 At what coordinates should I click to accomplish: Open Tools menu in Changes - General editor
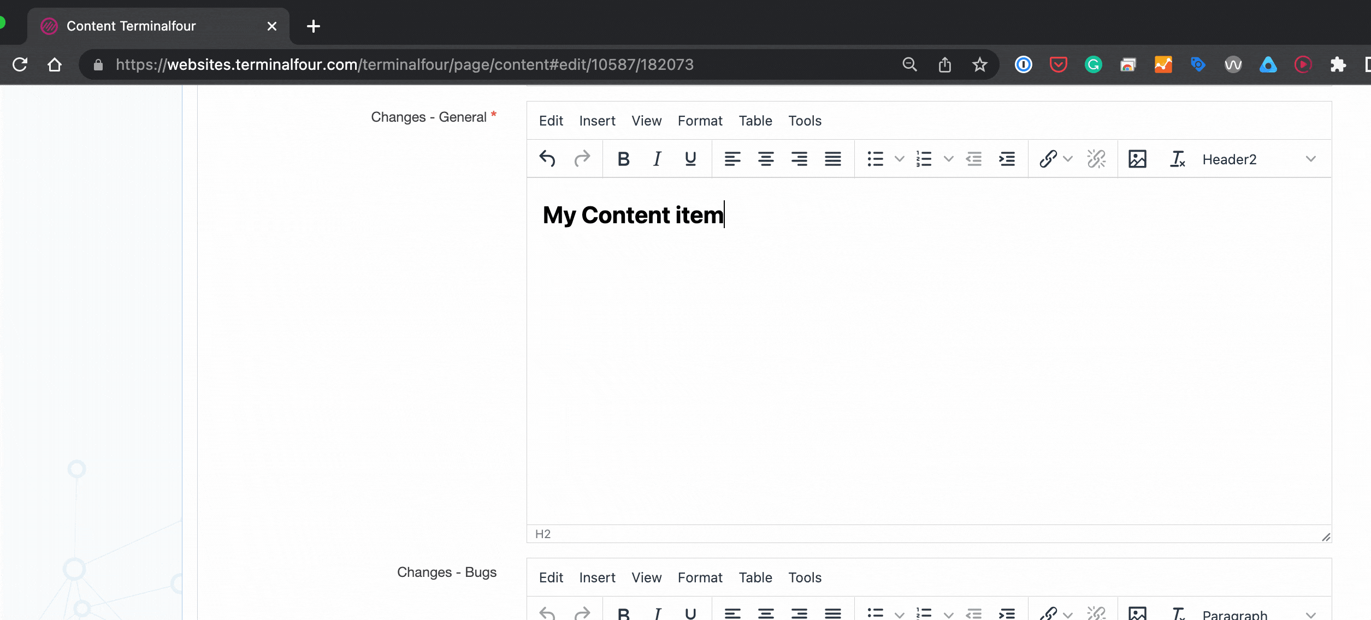805,121
